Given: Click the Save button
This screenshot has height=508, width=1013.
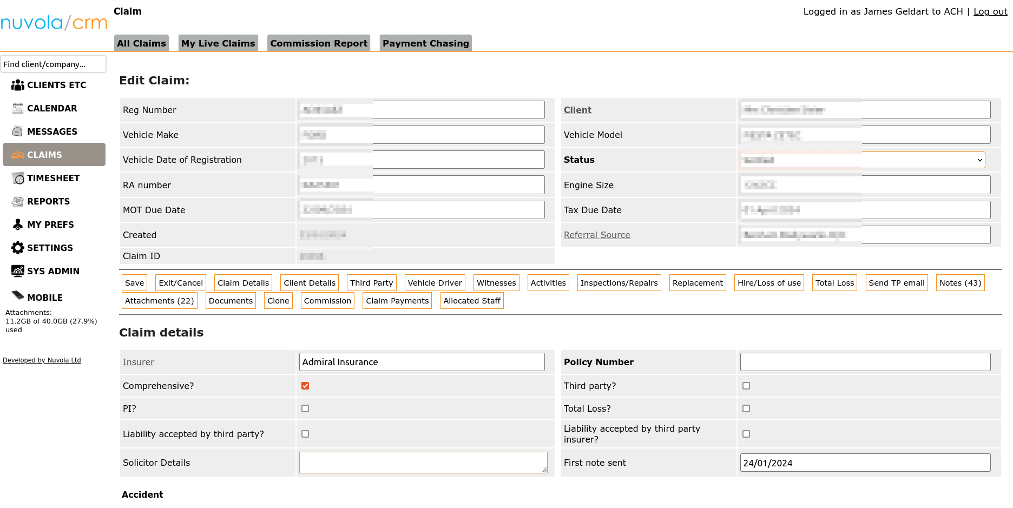Looking at the screenshot, I should point(134,283).
